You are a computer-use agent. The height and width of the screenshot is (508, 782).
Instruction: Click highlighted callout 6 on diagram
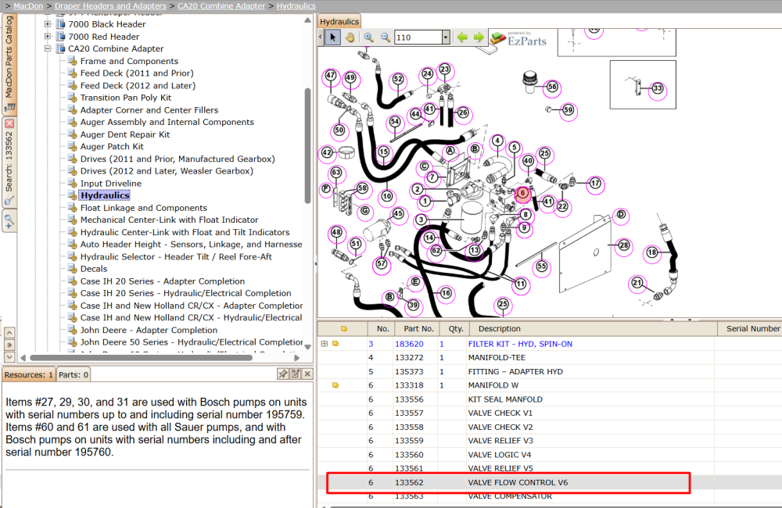[522, 193]
